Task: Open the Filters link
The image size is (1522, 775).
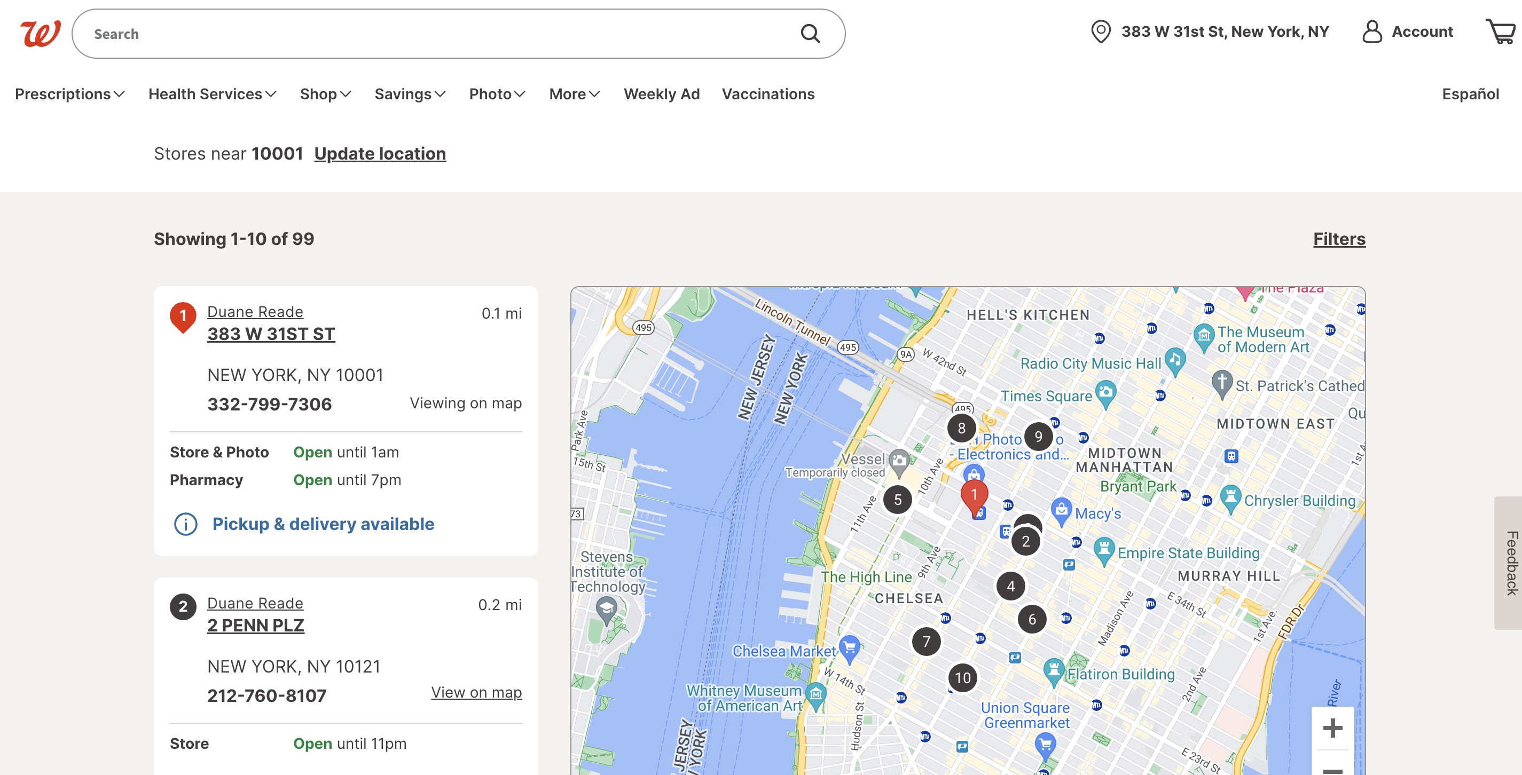Action: pos(1339,239)
